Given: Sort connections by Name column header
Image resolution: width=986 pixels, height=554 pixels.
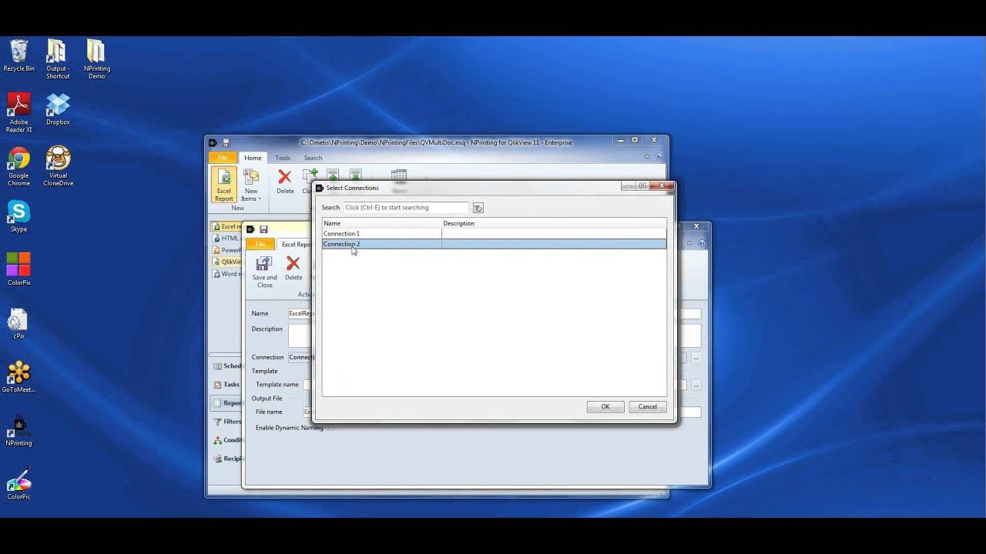Looking at the screenshot, I should click(381, 223).
